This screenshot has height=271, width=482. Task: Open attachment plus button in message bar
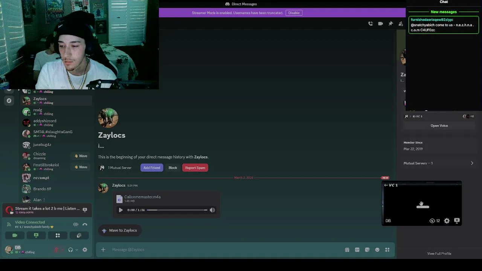103,250
